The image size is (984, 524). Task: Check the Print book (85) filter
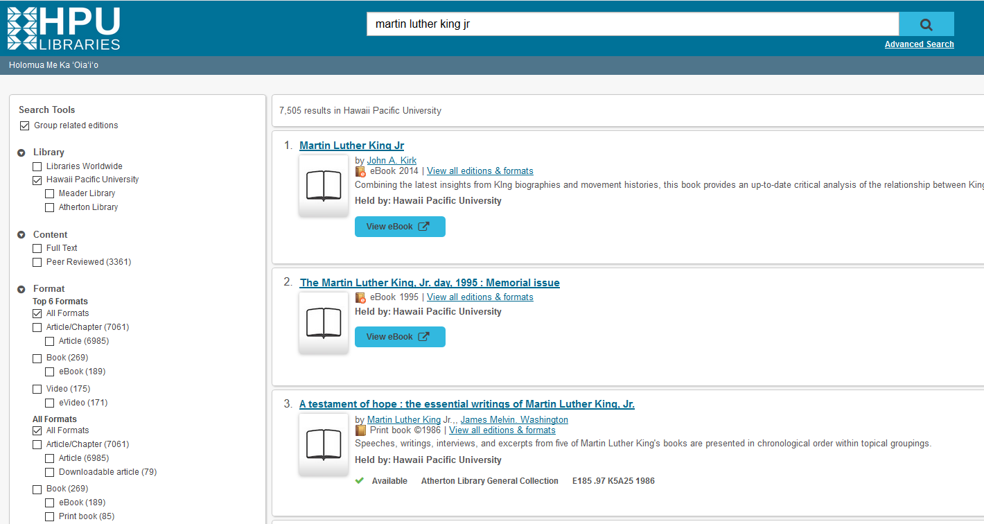click(50, 516)
